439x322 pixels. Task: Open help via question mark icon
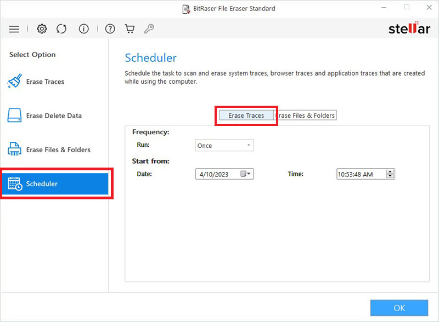[110, 28]
